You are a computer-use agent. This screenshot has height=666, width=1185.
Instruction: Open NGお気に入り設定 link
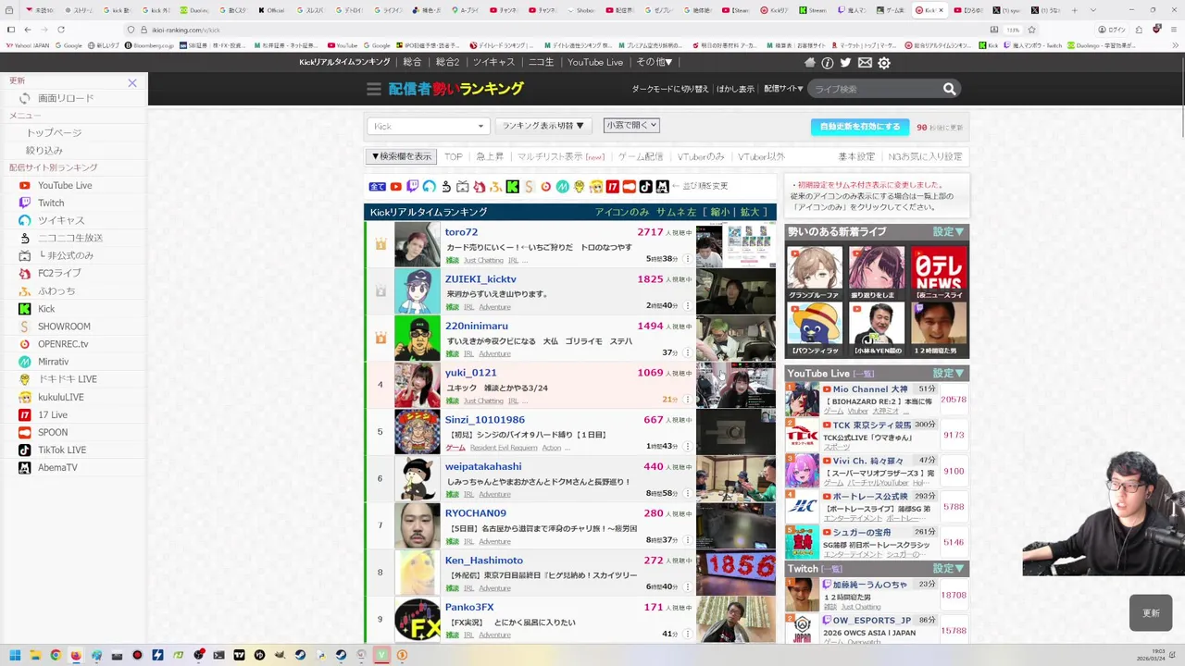coord(925,156)
